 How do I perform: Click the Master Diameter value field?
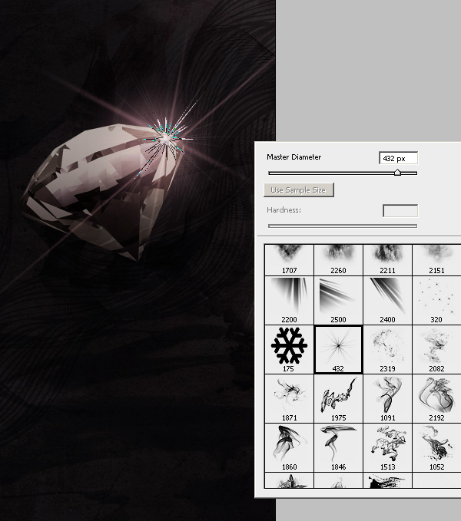399,158
